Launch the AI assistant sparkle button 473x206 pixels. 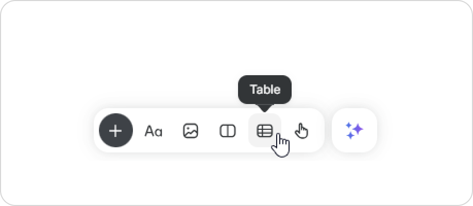tap(354, 130)
